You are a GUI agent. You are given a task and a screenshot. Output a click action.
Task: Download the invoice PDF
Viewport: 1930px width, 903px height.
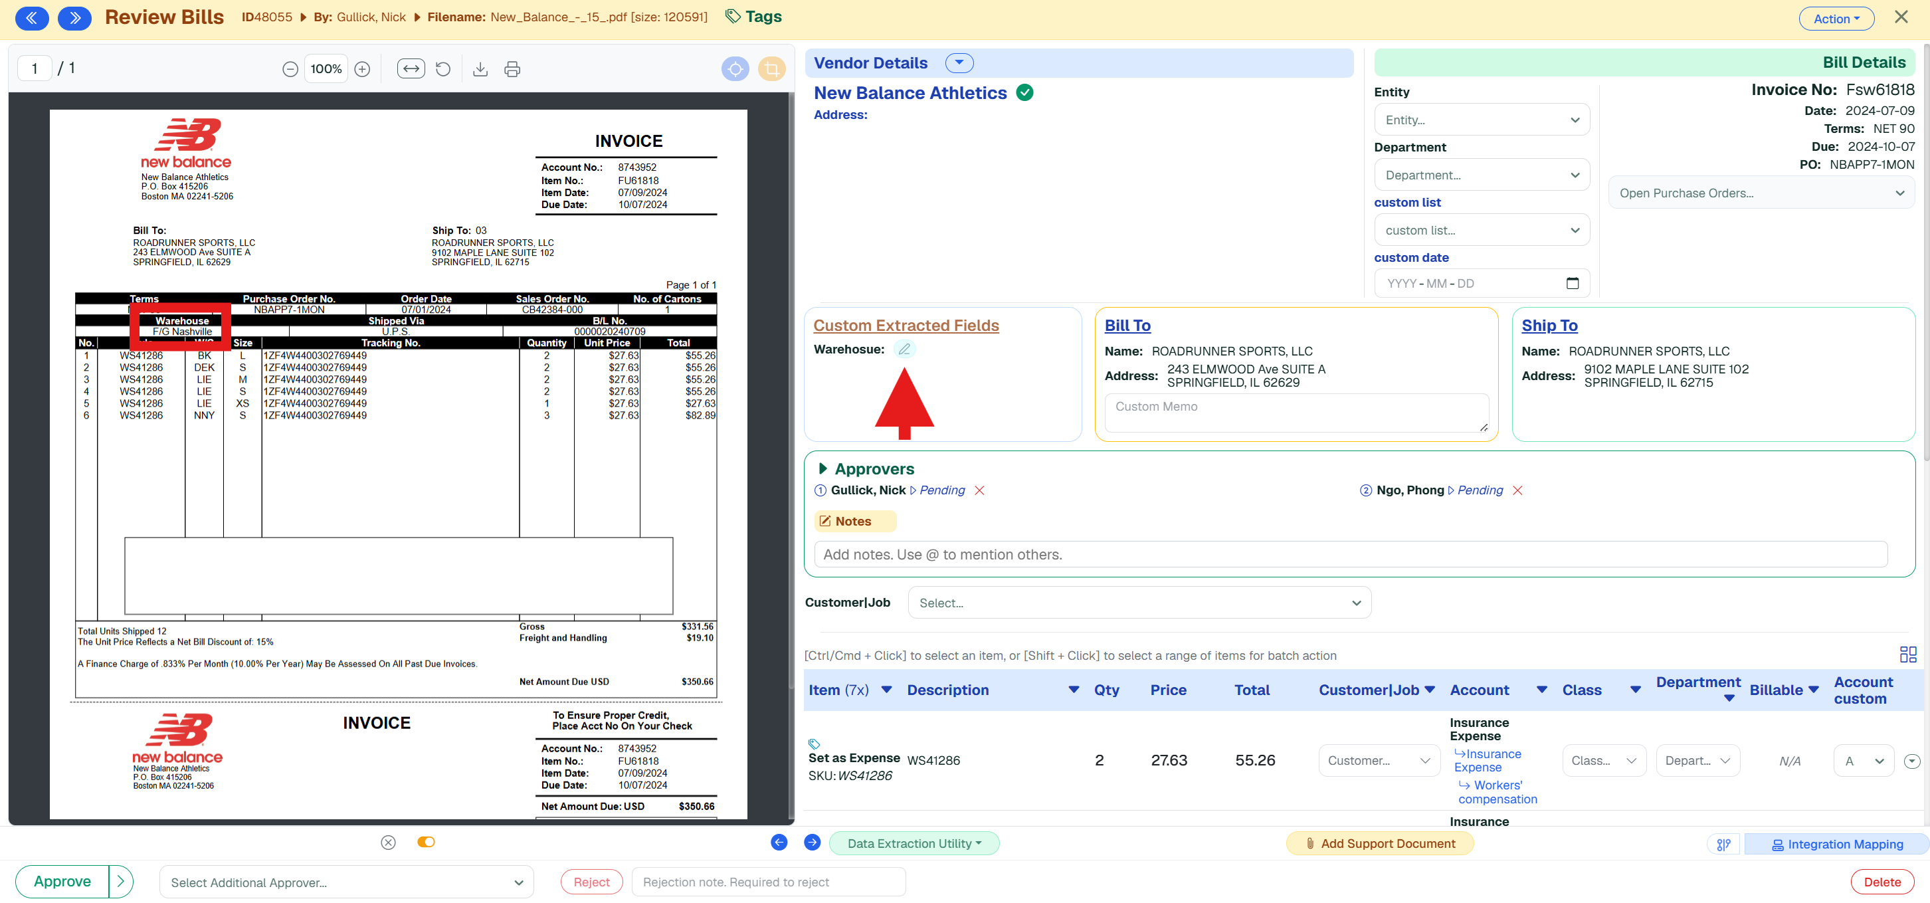click(x=480, y=69)
